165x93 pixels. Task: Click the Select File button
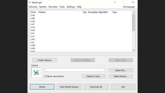coord(121,70)
